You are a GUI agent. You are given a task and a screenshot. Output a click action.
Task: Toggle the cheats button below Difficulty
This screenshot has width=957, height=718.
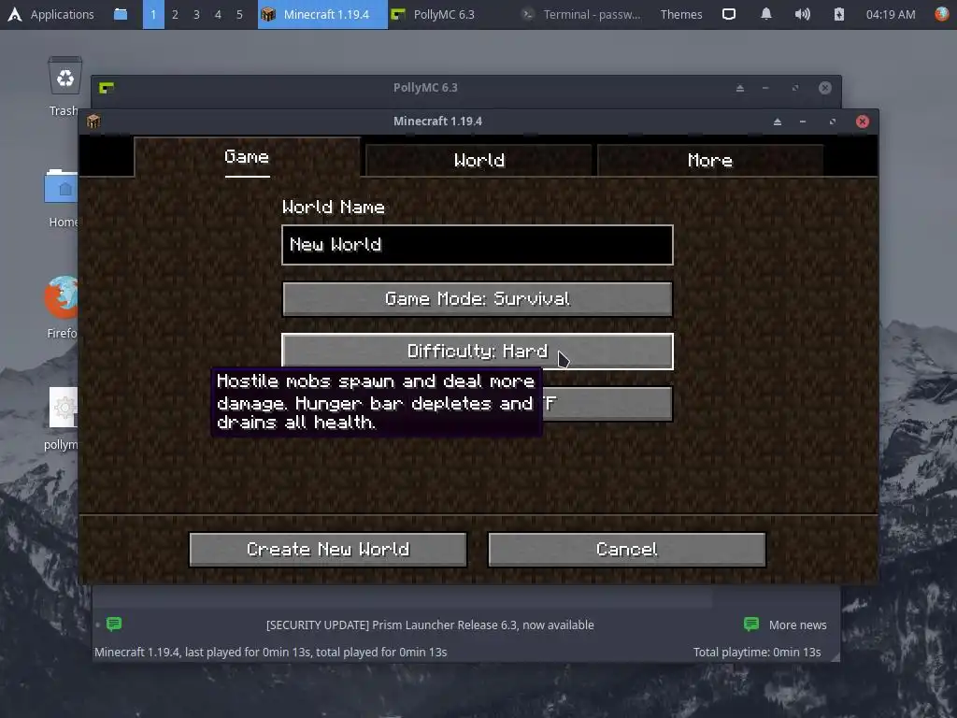tap(607, 404)
